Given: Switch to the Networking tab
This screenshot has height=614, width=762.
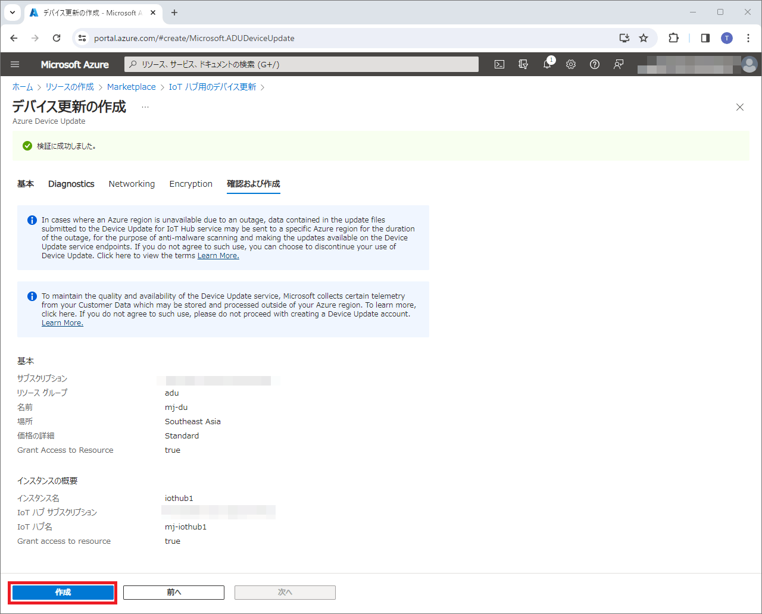Looking at the screenshot, I should coord(132,184).
